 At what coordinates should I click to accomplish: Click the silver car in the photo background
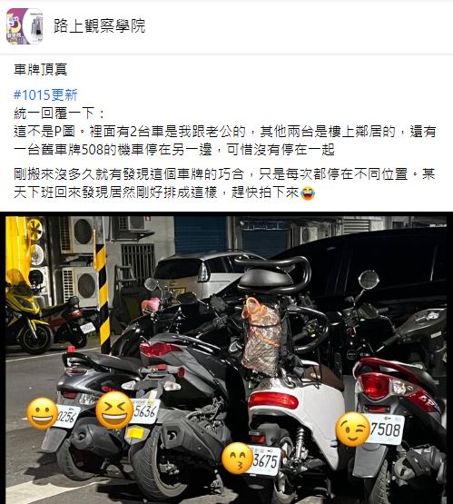(204, 275)
